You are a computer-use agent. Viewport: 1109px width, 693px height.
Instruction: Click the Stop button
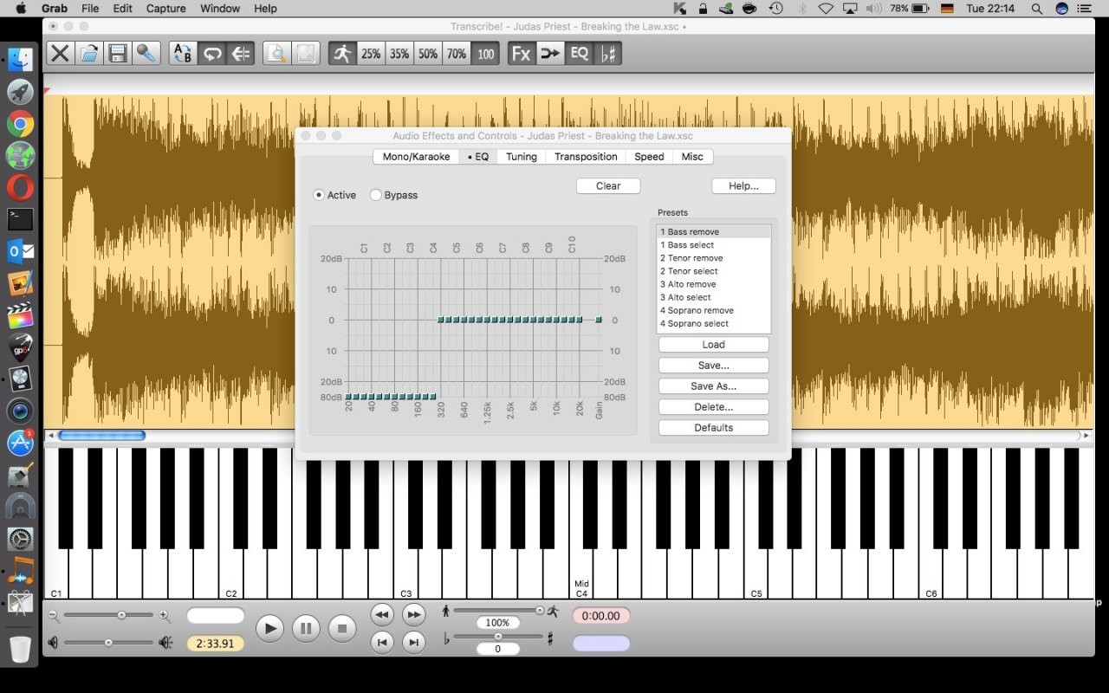[341, 629]
